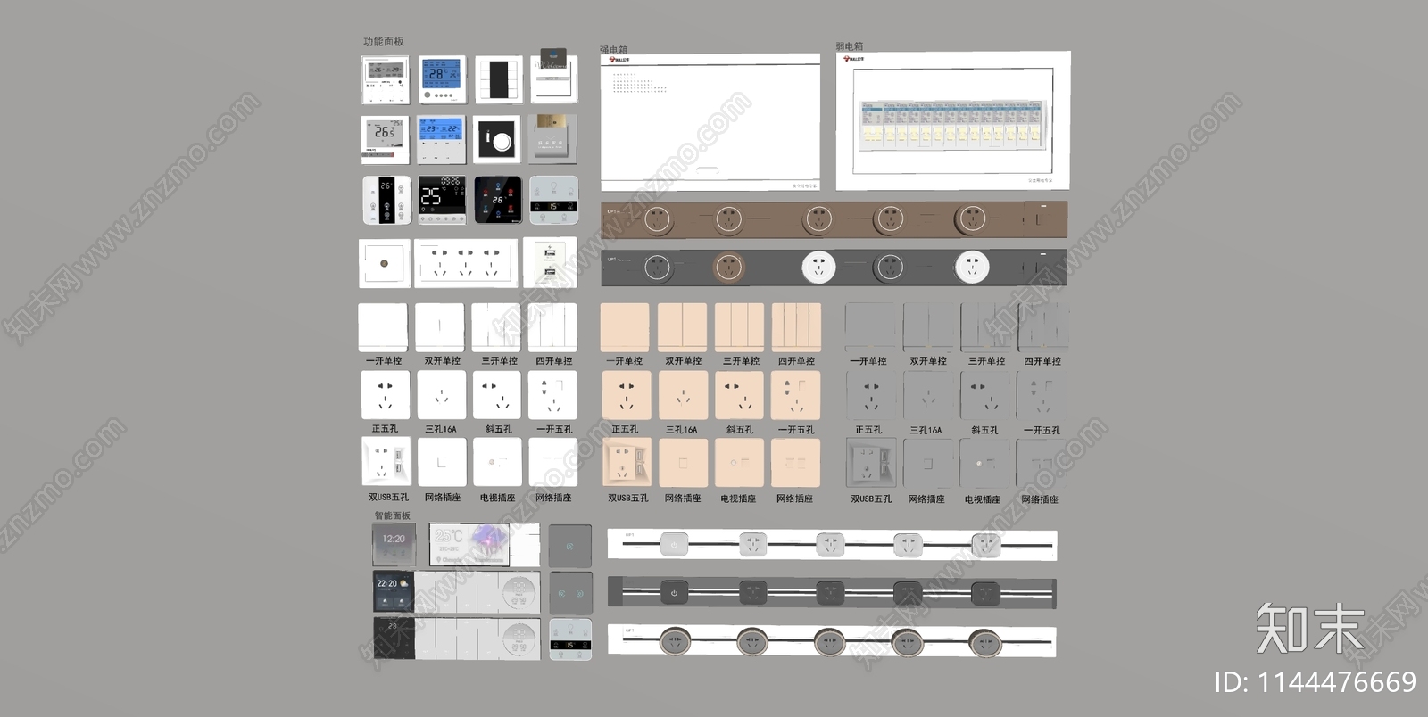Open the 强电箱 distribution box
1428x717 pixels.
click(710, 122)
